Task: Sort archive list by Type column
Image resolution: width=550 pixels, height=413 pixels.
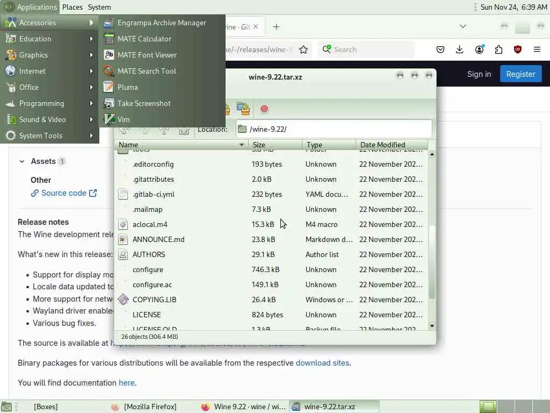Action: 329,145
